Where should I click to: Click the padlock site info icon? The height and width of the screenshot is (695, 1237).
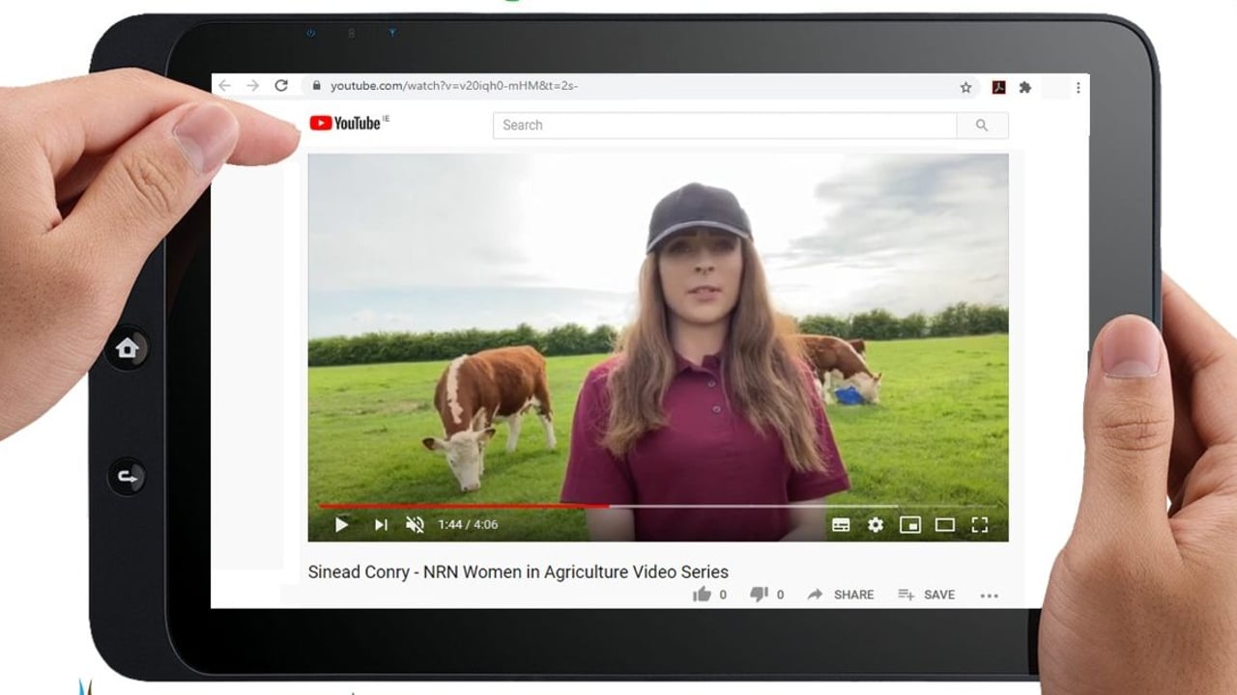coord(315,86)
